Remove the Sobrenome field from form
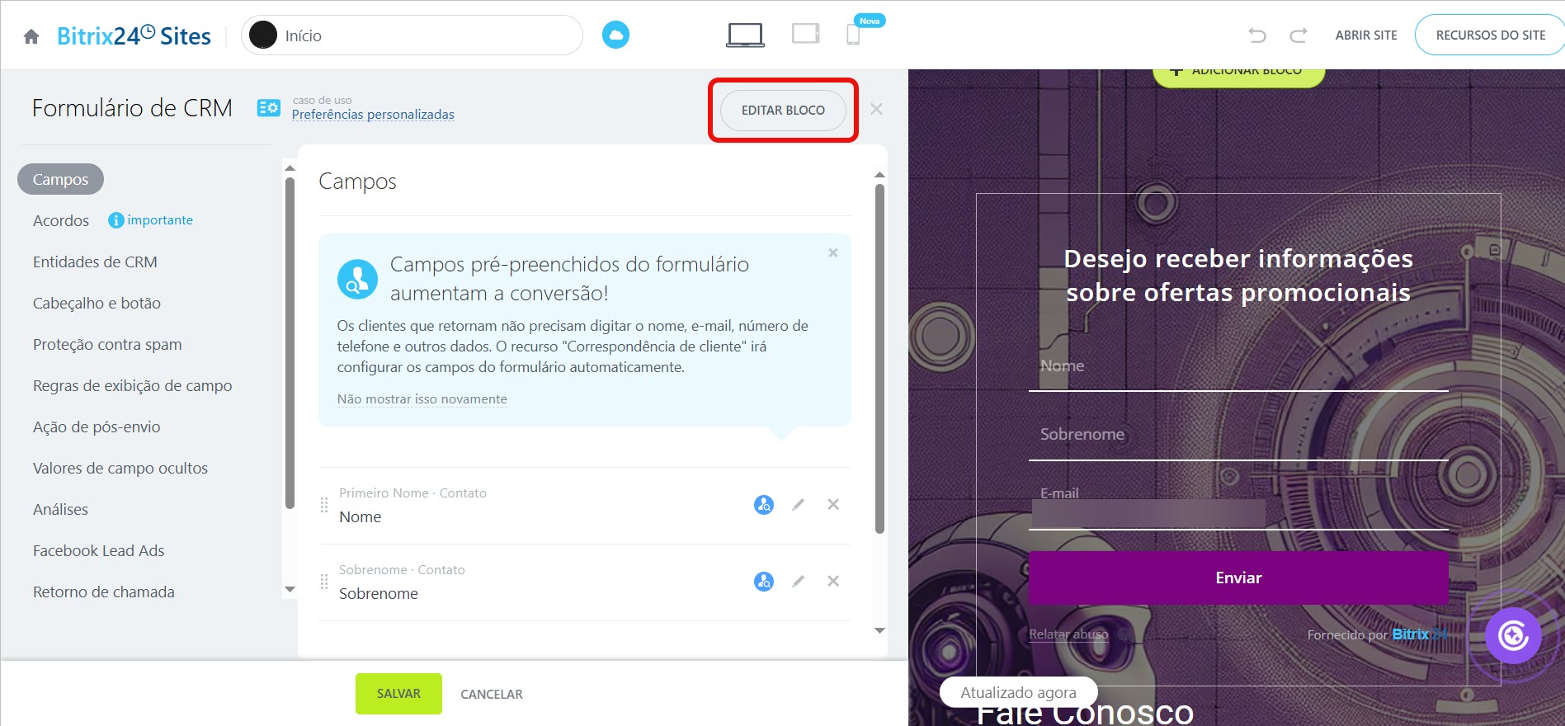Viewport: 1565px width, 726px height. click(x=833, y=581)
